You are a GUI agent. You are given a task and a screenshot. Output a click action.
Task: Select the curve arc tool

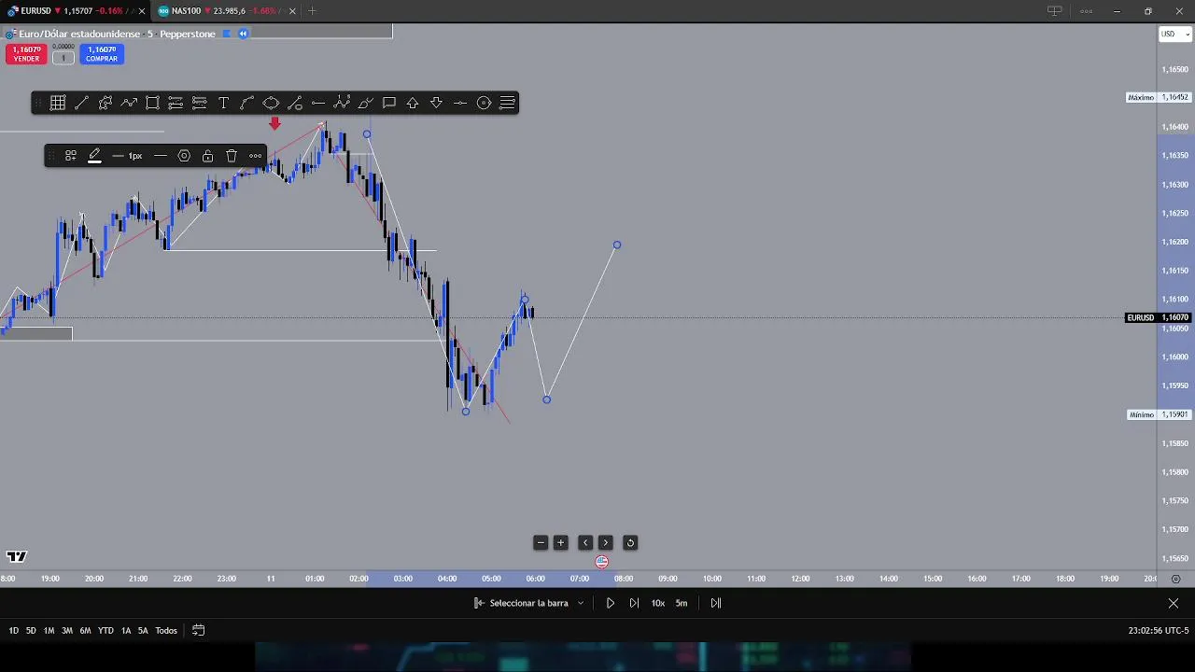[x=247, y=103]
